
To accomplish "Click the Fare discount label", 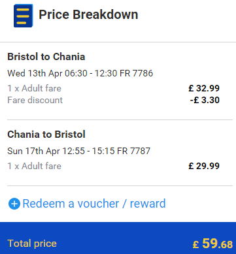I will (x=35, y=100).
